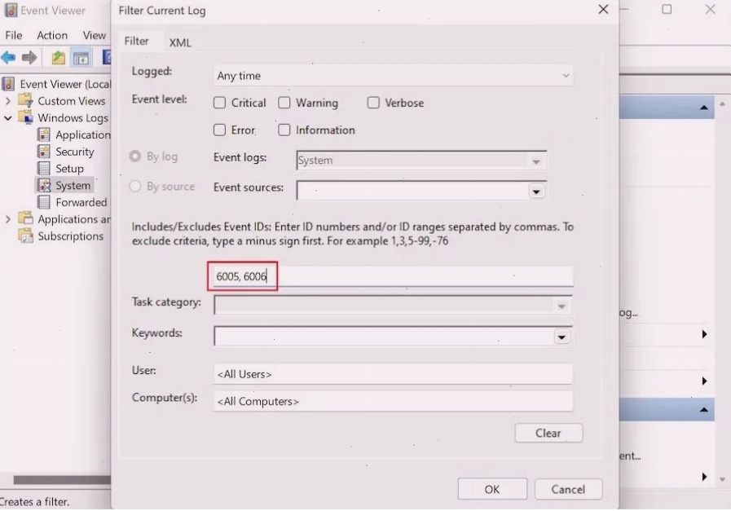
Task: Check the Information event level box
Action: tap(284, 130)
